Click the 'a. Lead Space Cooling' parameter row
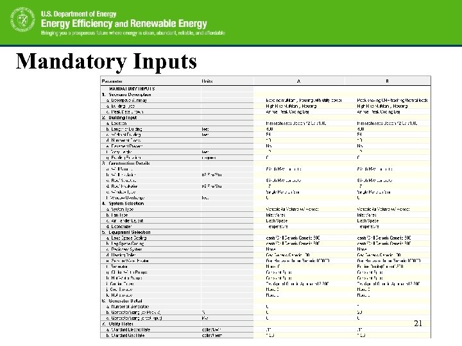 tap(265, 238)
